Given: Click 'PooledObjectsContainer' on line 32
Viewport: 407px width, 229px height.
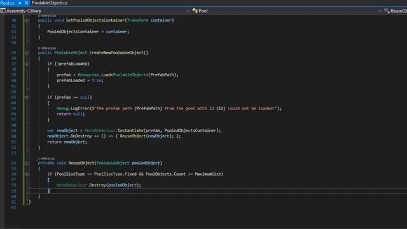Looking at the screenshot, I should point(73,32).
